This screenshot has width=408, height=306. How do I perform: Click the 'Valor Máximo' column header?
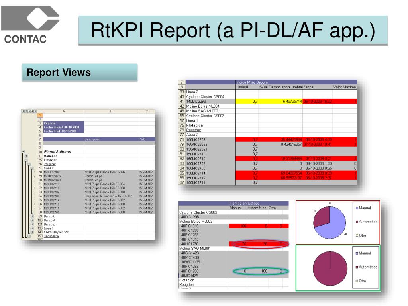[x=345, y=87]
